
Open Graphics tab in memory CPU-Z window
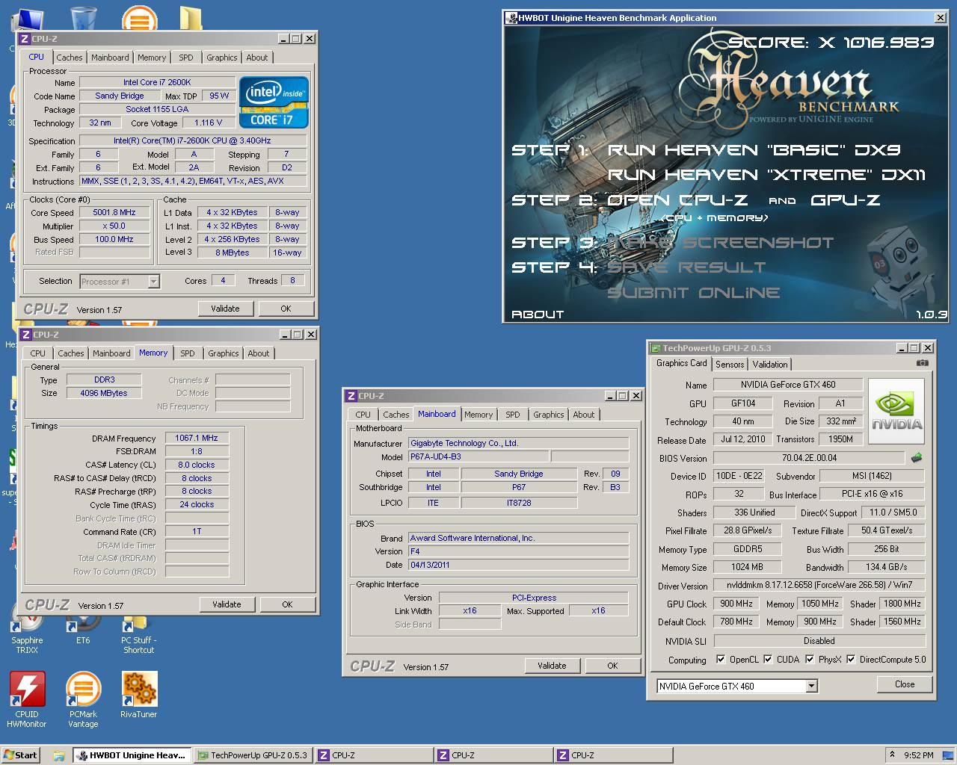click(x=224, y=353)
